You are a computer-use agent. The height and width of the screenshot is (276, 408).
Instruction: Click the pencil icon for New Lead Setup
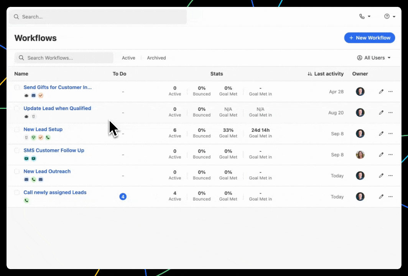click(381, 134)
